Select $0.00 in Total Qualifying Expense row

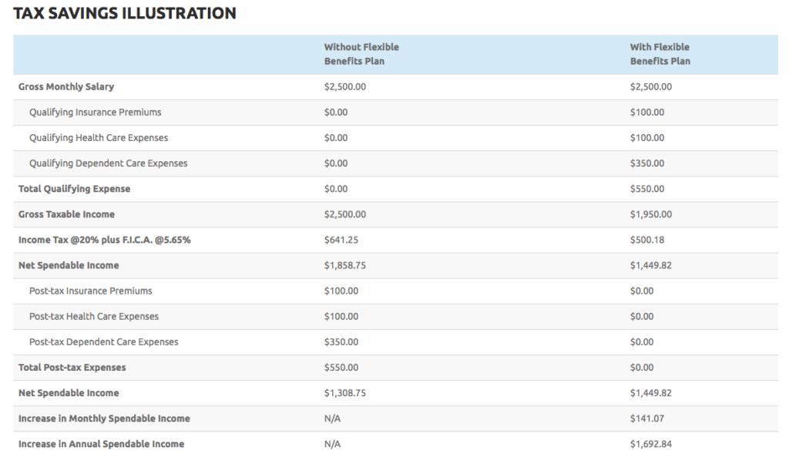[x=336, y=189]
